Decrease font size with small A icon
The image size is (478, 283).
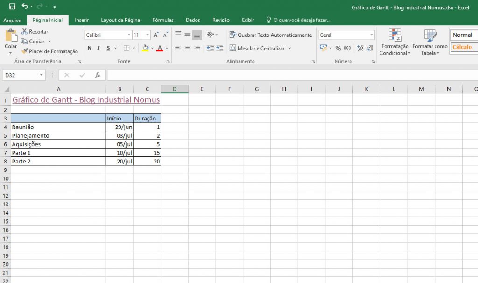[166, 35]
